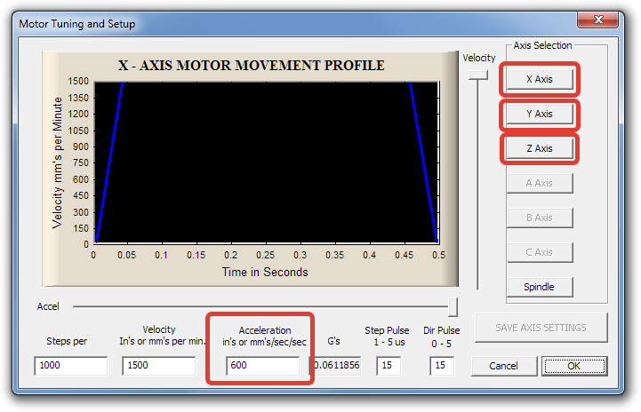Click the G's value field
The image size is (641, 412).
336,366
